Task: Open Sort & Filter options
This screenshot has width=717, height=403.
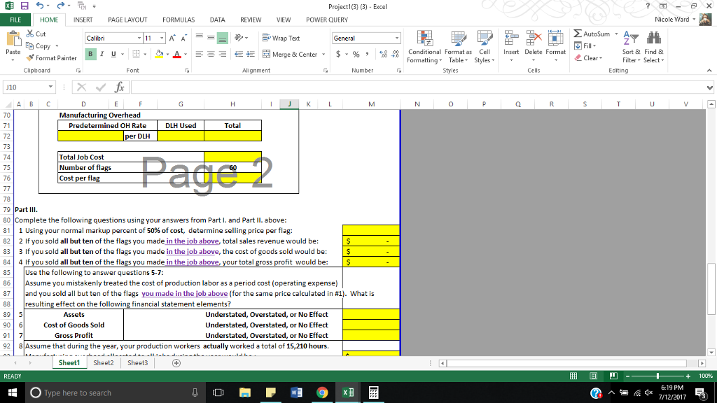Action: [x=631, y=47]
